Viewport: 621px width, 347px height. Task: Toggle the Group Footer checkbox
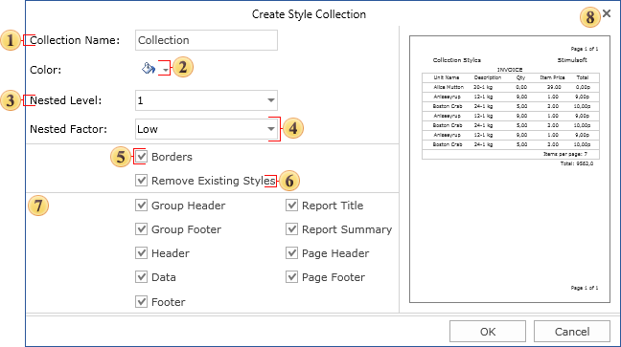click(141, 228)
